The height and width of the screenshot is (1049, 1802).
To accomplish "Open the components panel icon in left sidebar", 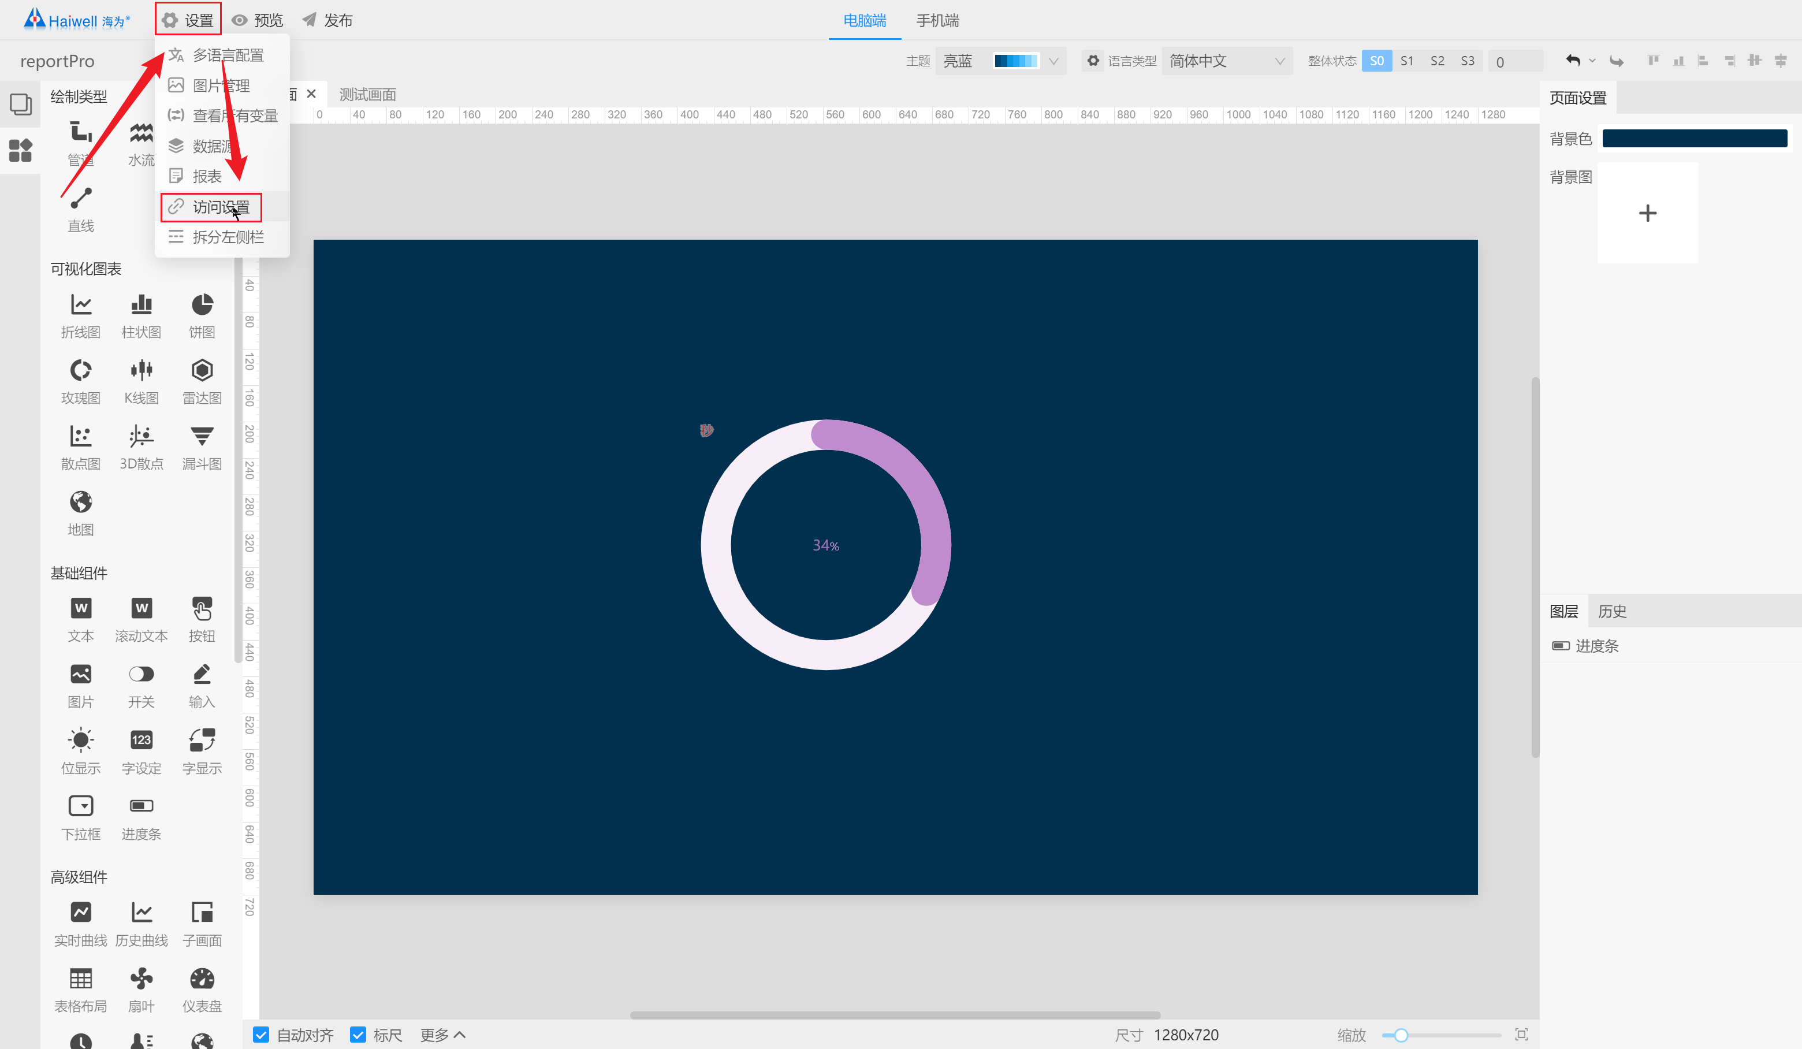I will click(x=21, y=150).
